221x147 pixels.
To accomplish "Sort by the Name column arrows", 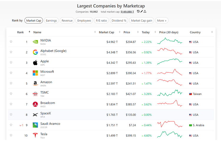I will point(95,32).
